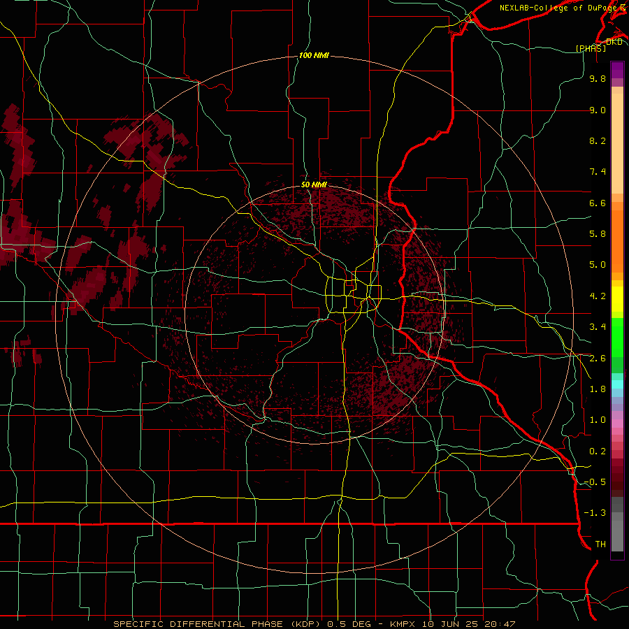This screenshot has height=629, width=629.
Task: Click the 8.2 value on the scale
Action: 598,140
